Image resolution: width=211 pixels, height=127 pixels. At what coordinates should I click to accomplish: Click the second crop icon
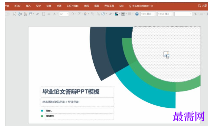click(x=111, y=14)
